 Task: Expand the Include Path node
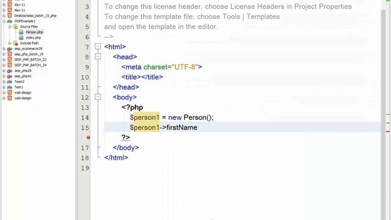coord(10,43)
